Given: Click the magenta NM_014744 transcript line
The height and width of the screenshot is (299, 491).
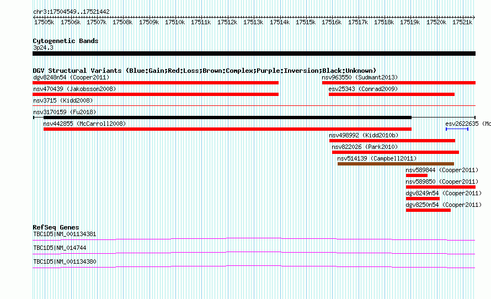Looking at the screenshot, I should coord(254,253).
